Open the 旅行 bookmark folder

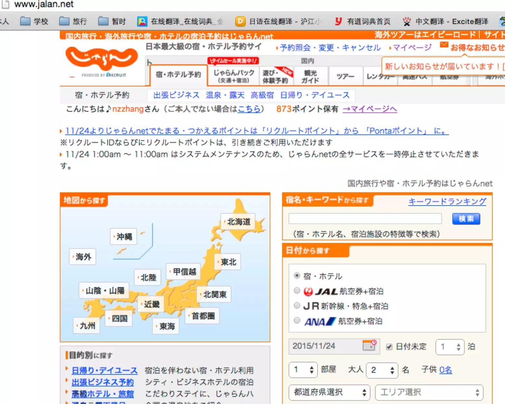(x=73, y=21)
